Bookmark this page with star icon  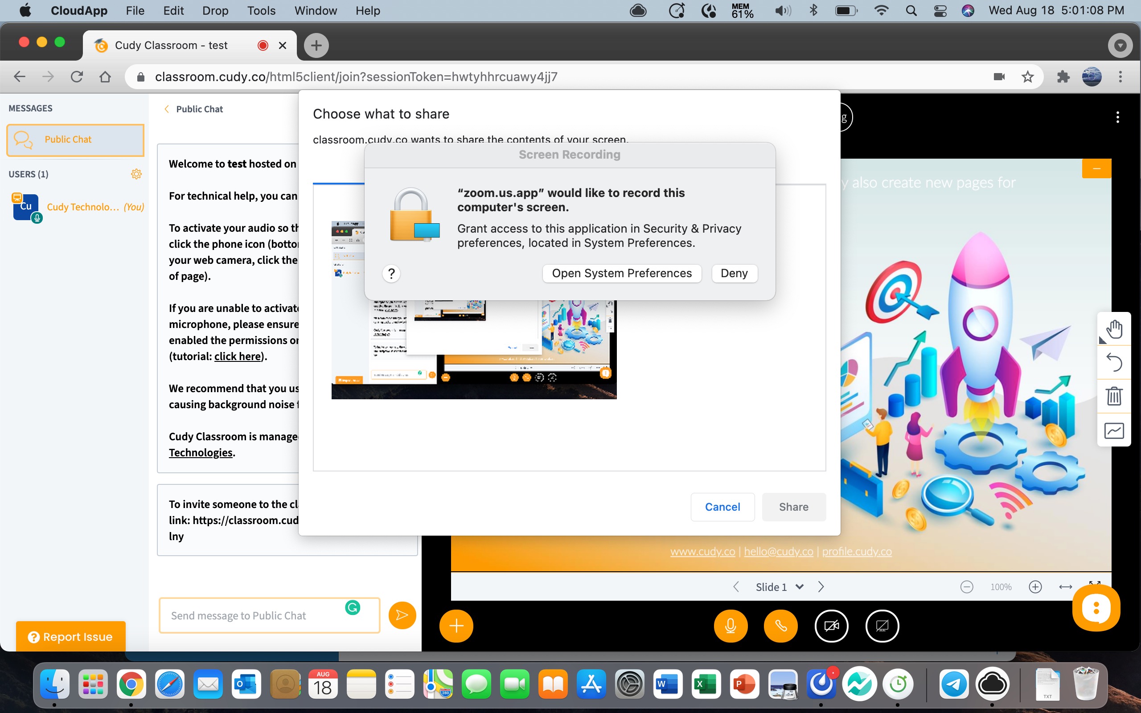[x=1027, y=77]
